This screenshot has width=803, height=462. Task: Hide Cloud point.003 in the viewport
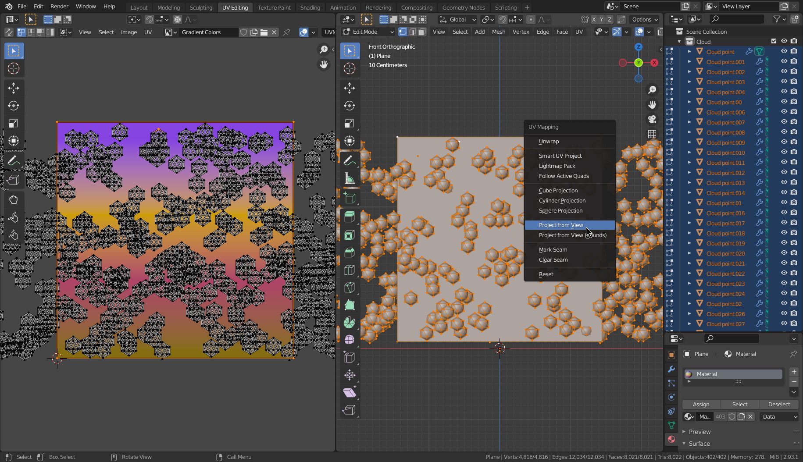[x=784, y=82]
